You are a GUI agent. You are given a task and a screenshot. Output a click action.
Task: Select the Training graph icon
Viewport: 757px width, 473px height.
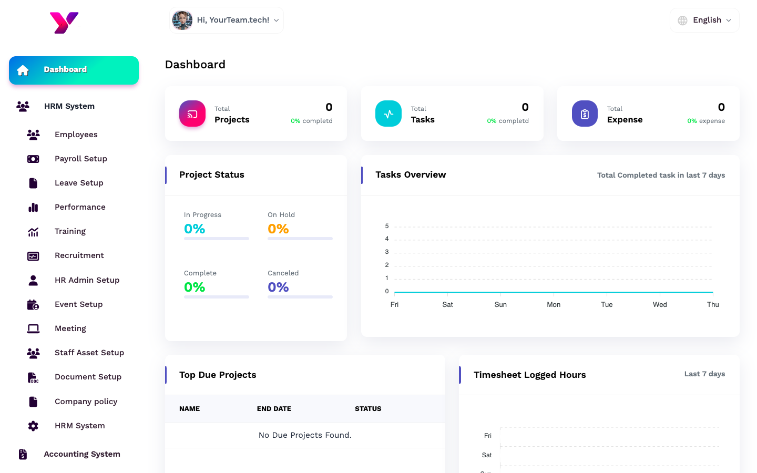point(33,231)
